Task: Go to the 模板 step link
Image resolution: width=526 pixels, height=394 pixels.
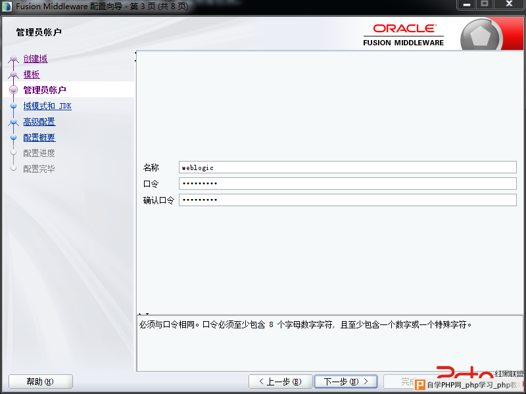Action: [x=32, y=74]
